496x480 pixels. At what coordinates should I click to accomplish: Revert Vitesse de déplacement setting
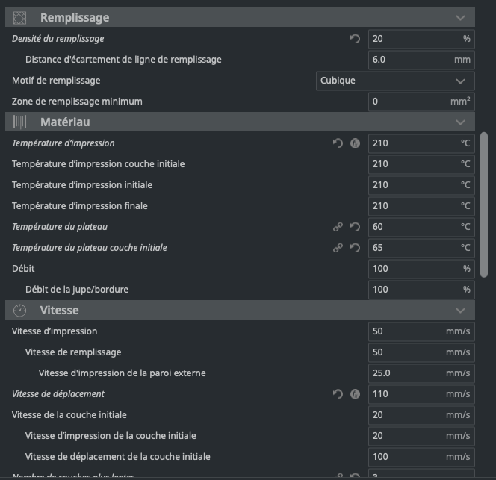pos(338,394)
